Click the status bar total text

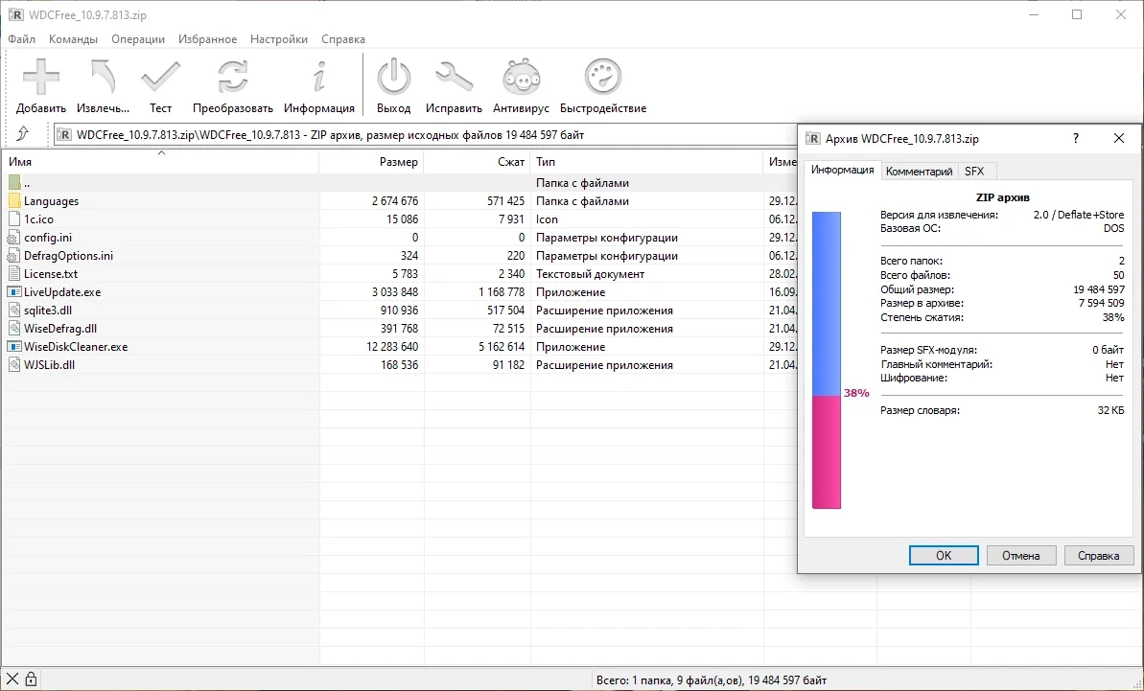point(712,680)
